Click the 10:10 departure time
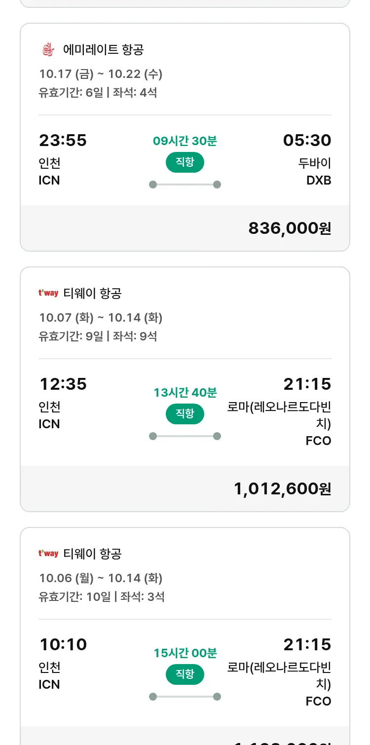Viewport: 370px width, 745px height. coord(63,645)
